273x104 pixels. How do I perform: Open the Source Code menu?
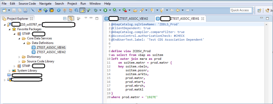(27, 3)
